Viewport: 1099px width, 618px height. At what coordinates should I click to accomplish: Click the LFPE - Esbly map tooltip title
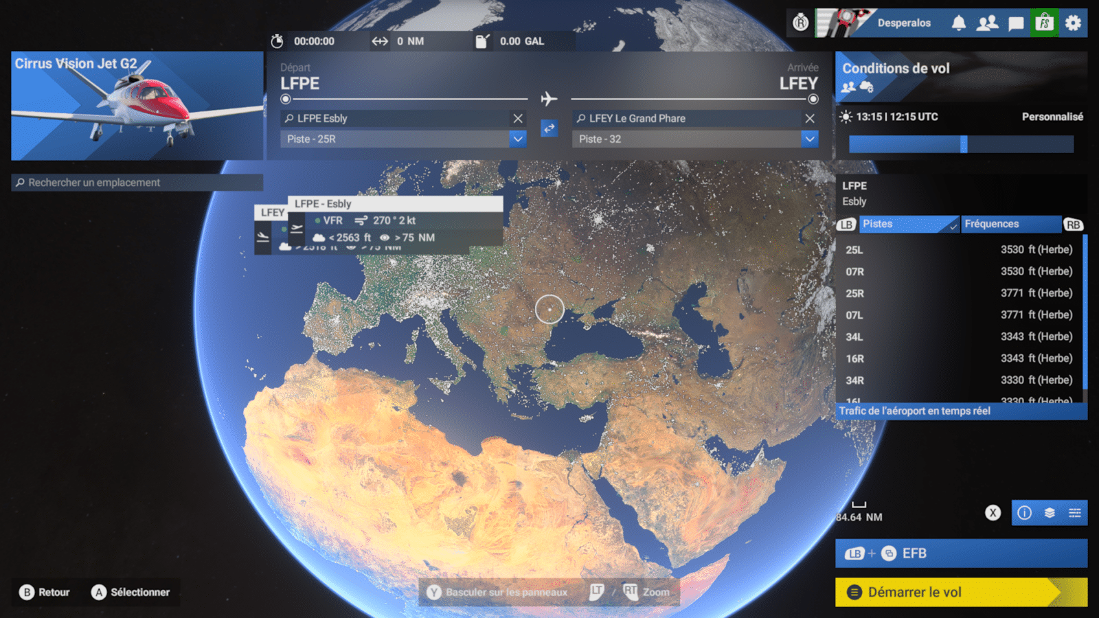coord(395,204)
